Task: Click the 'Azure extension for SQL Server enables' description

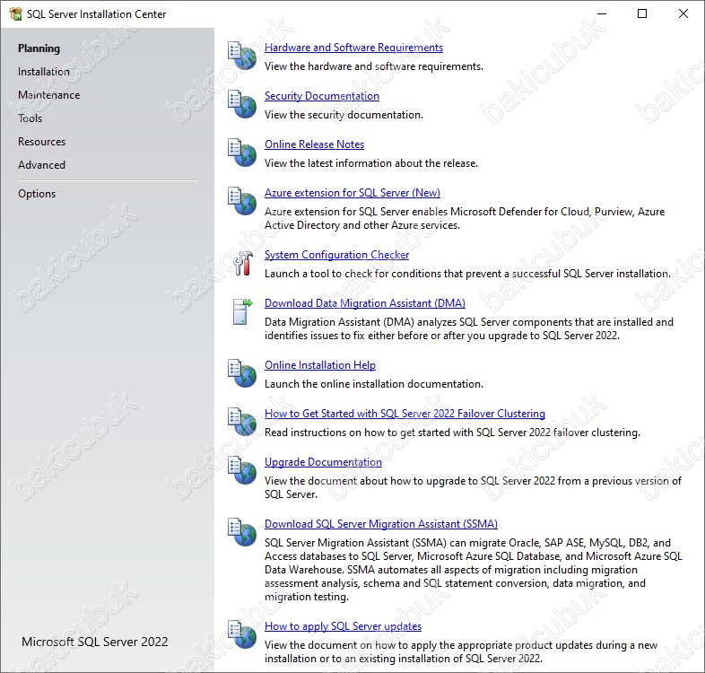Action: (465, 219)
